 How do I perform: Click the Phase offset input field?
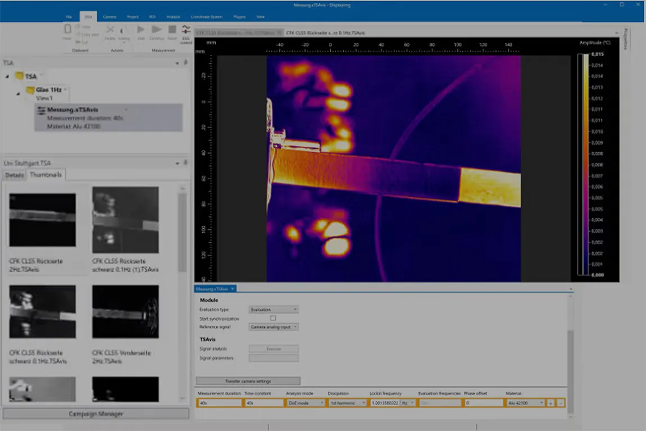click(484, 403)
